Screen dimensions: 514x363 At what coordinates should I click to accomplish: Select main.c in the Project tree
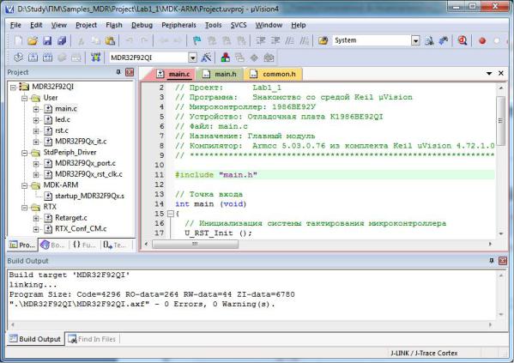tap(66, 108)
